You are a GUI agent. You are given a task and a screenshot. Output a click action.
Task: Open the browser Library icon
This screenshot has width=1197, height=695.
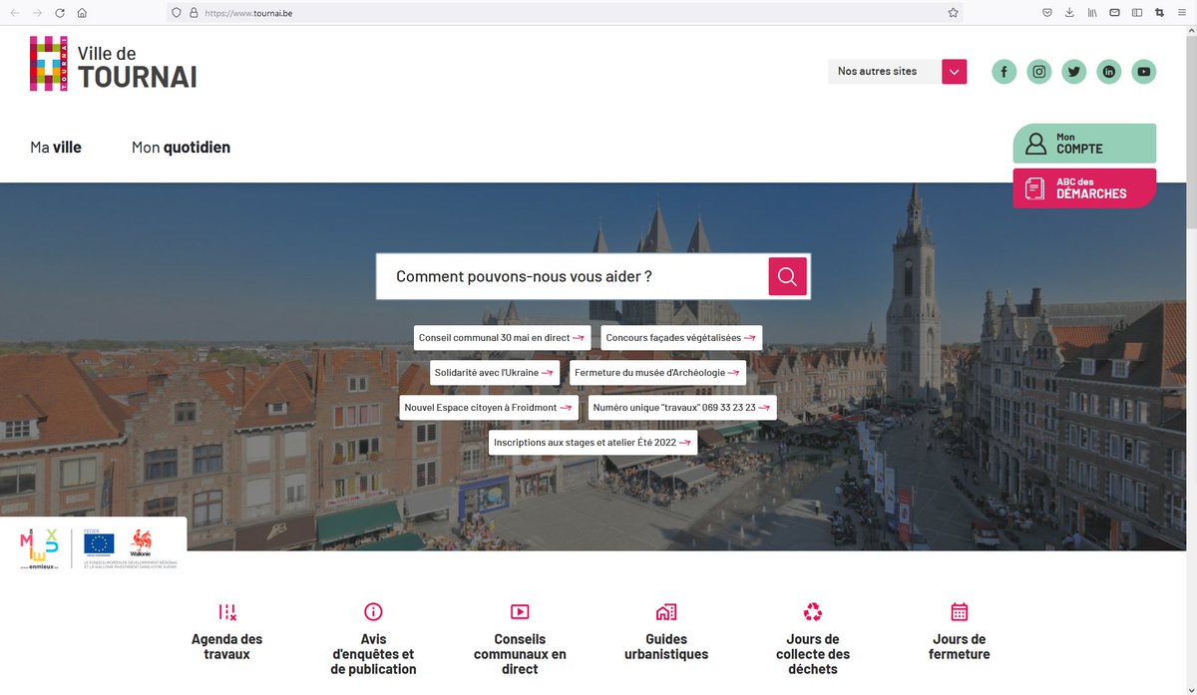tap(1092, 13)
